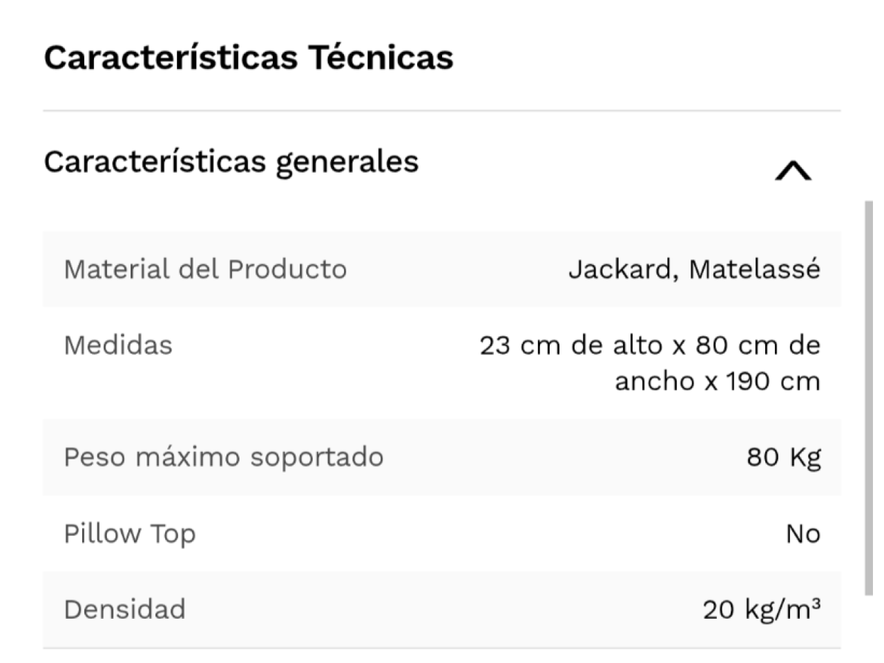This screenshot has width=884, height=663.
Task: Select the Medidas row label
Action: (x=118, y=345)
